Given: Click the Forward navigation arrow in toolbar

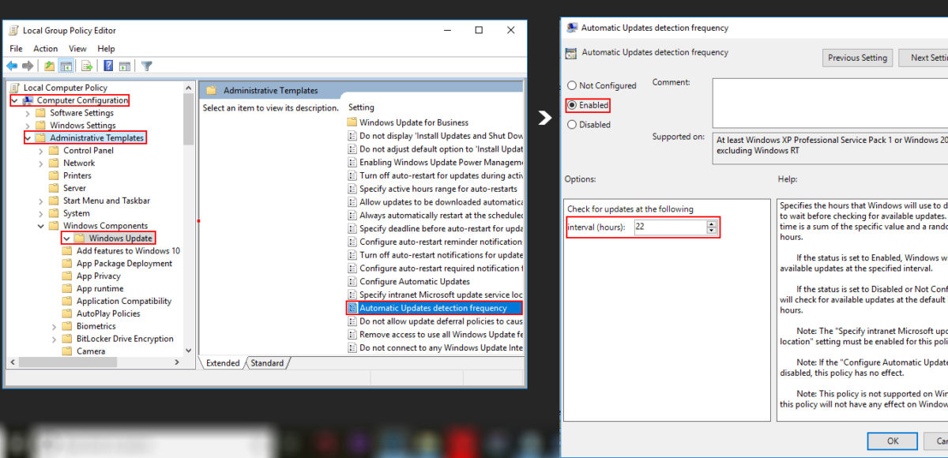Looking at the screenshot, I should (27, 66).
